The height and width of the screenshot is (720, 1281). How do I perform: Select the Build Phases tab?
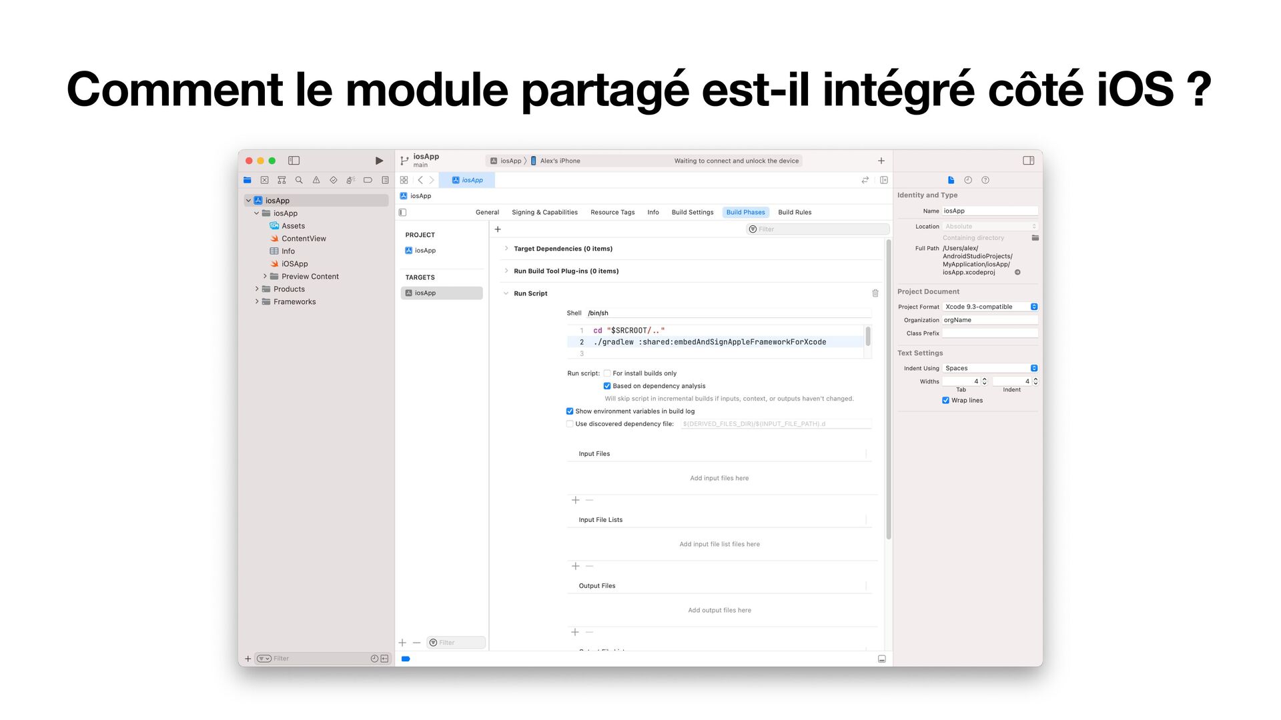[745, 213]
